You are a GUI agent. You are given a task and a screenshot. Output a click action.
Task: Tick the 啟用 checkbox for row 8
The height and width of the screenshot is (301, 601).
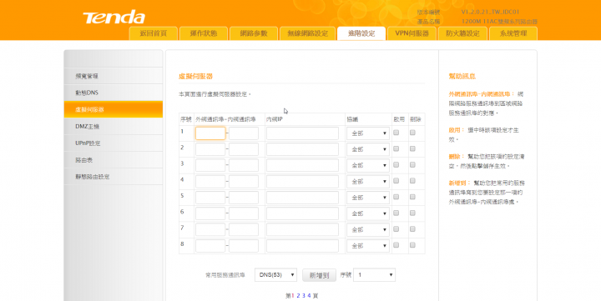pyautogui.click(x=396, y=245)
